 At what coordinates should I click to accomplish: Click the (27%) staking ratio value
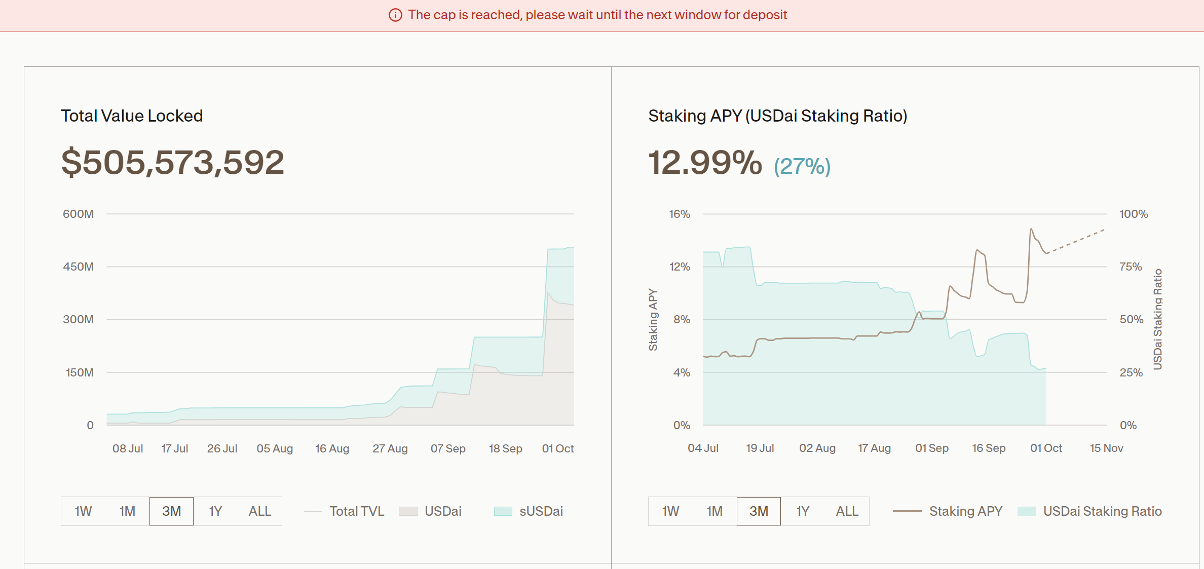tap(802, 166)
